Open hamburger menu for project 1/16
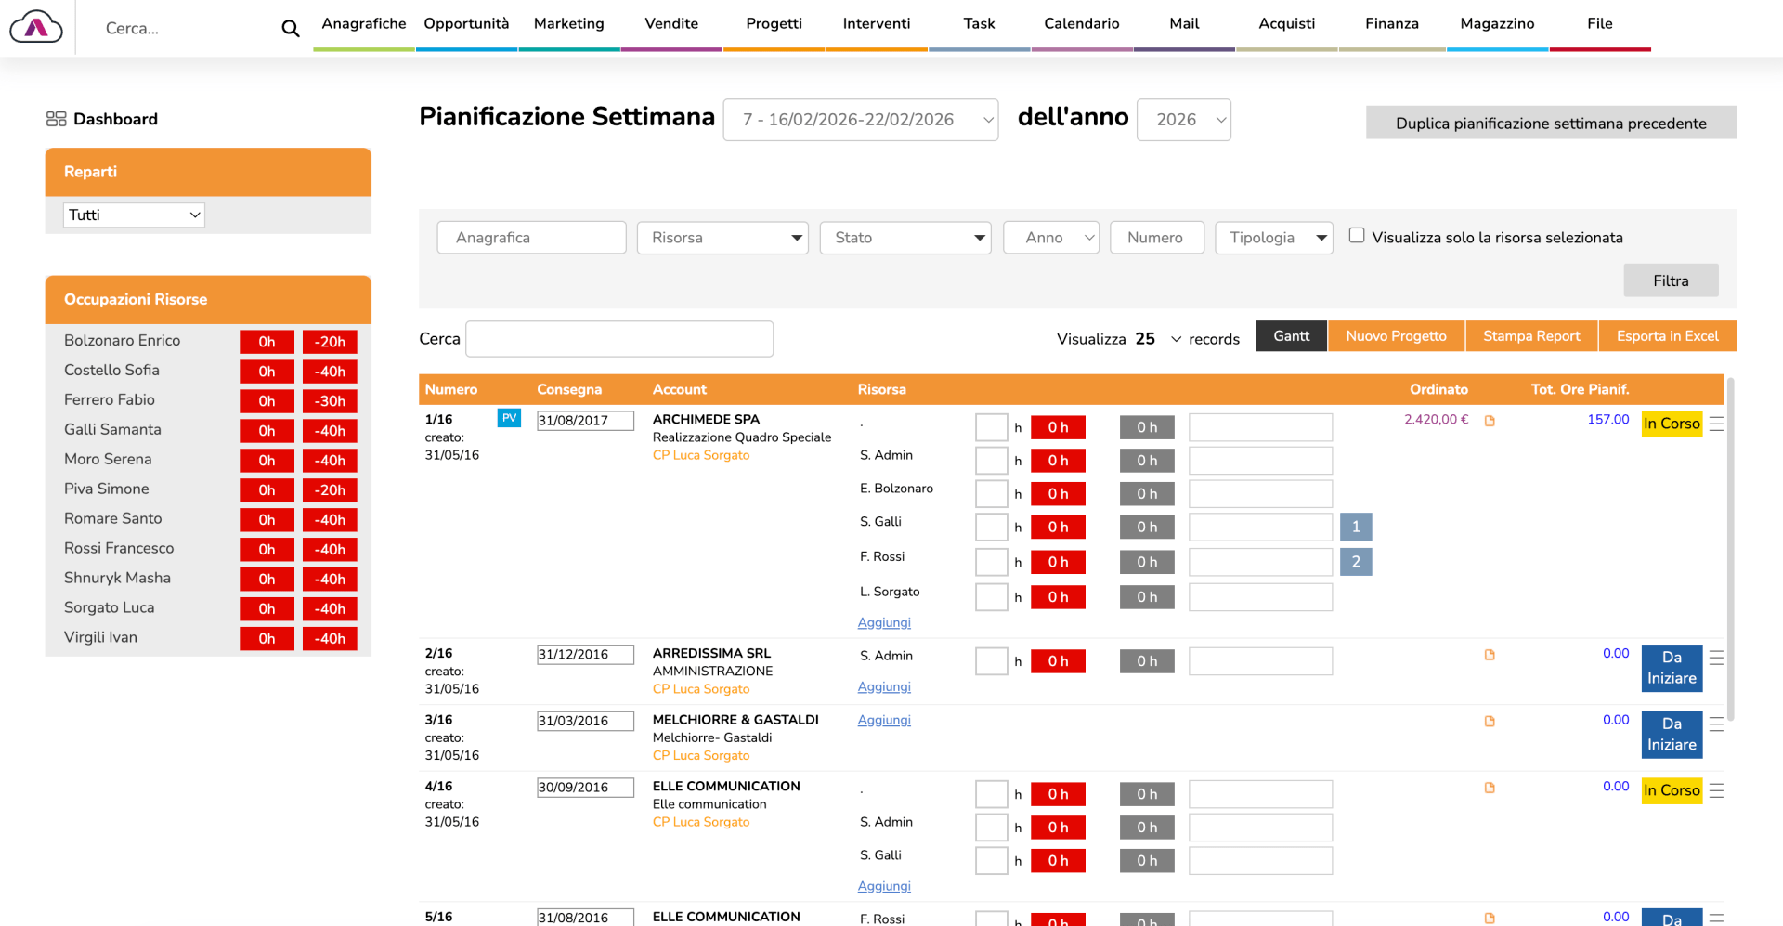The image size is (1783, 926). 1716,424
